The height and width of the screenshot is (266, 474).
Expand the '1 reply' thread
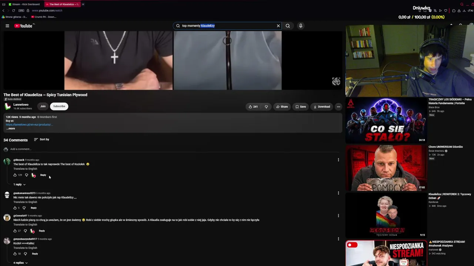[x=19, y=184]
